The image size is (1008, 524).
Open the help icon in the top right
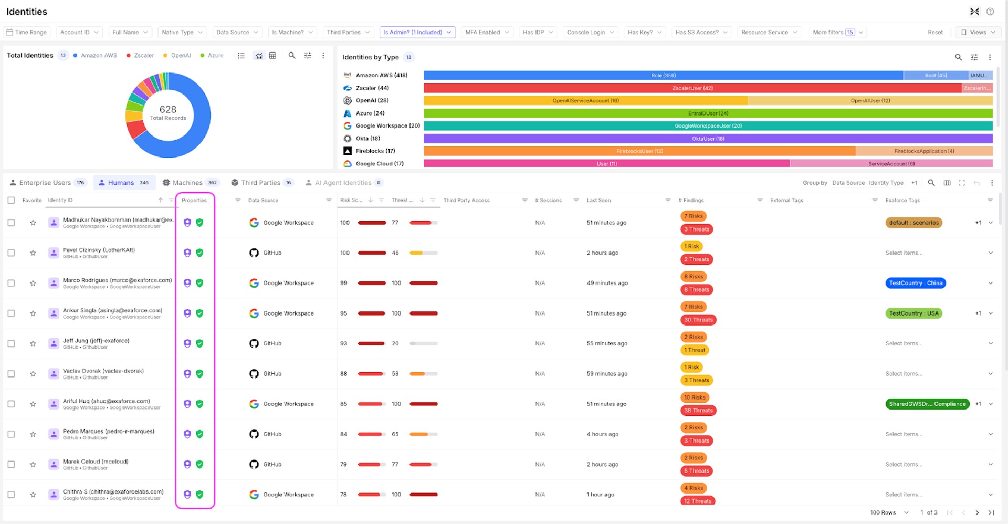click(990, 12)
